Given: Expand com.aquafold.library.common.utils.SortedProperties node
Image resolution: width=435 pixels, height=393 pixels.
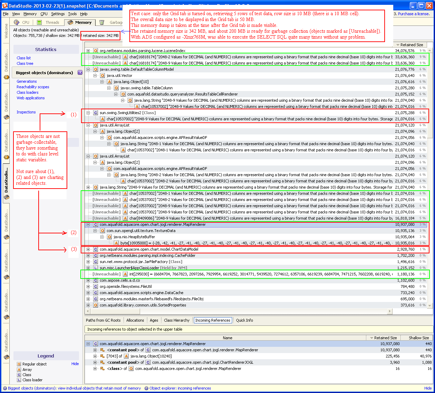Looking at the screenshot, I should (x=88, y=305).
